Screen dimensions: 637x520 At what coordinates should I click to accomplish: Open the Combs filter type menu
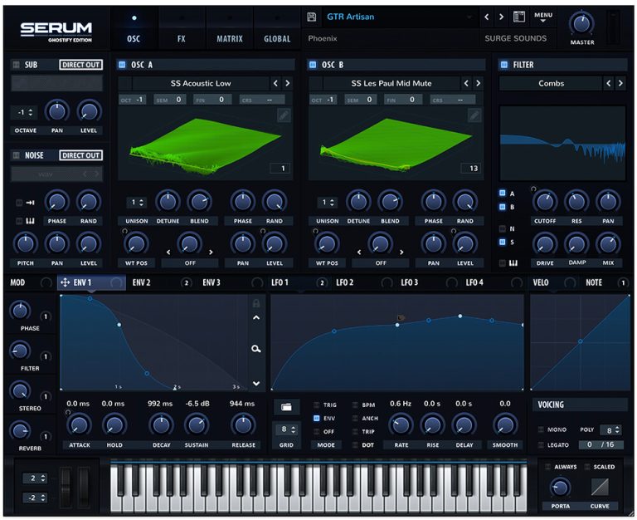(551, 83)
